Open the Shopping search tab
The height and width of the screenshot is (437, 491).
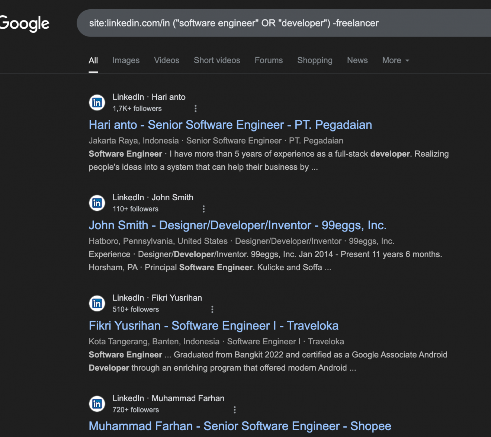coord(314,60)
